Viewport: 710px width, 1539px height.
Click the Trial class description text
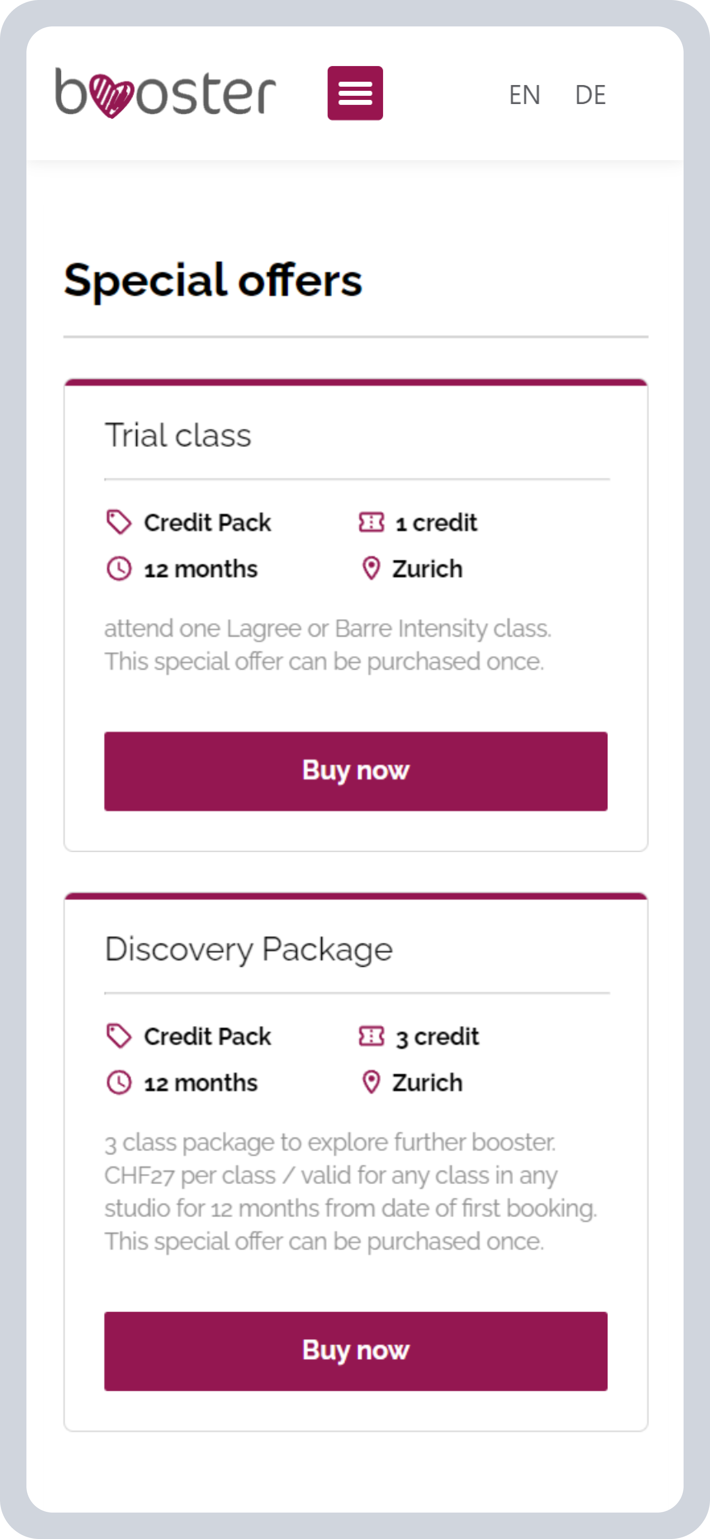pyautogui.click(x=327, y=645)
